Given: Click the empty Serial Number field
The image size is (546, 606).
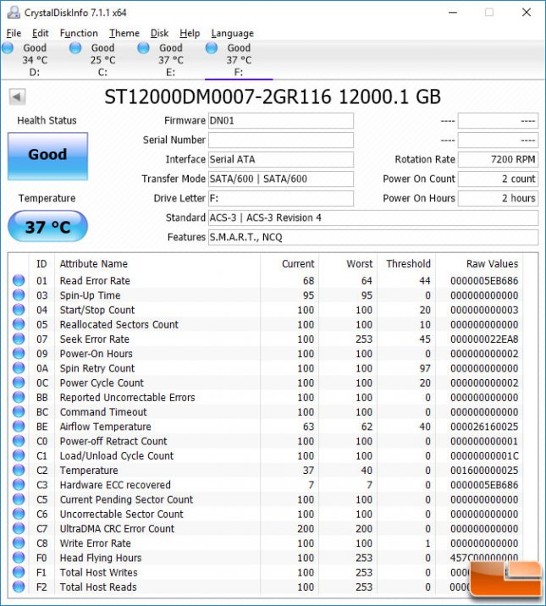Looking at the screenshot, I should coord(281,140).
